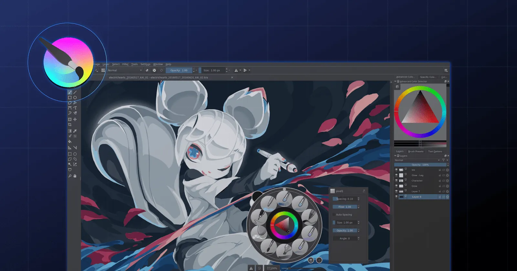
Task: Open the brush presets grid button
Action: point(103,70)
